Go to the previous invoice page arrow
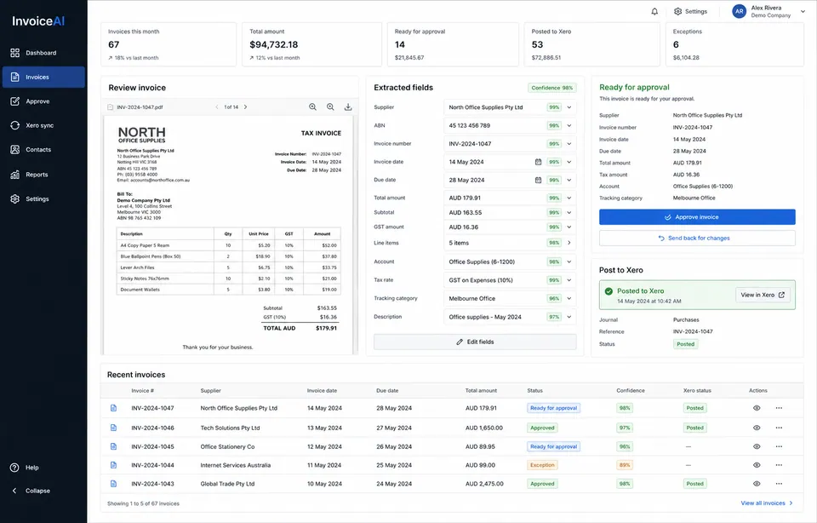Screen dimensions: 817x523 (x=217, y=106)
